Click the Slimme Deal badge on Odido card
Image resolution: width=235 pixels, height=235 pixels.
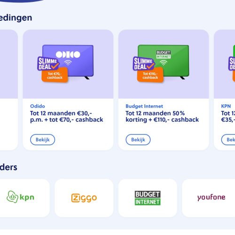[48, 63]
